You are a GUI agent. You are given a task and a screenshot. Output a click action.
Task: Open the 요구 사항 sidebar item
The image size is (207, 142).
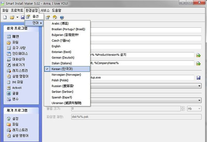pyautogui.click(x=16, y=48)
